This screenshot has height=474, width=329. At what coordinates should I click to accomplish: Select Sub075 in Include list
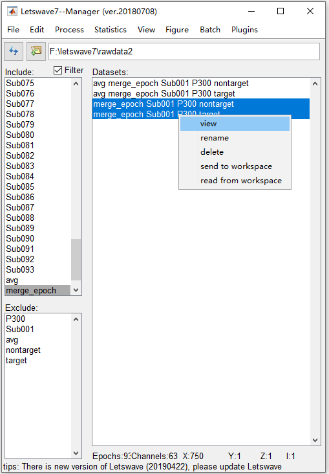click(38, 83)
